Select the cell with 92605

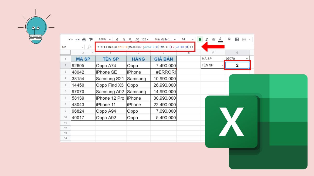click(83, 65)
